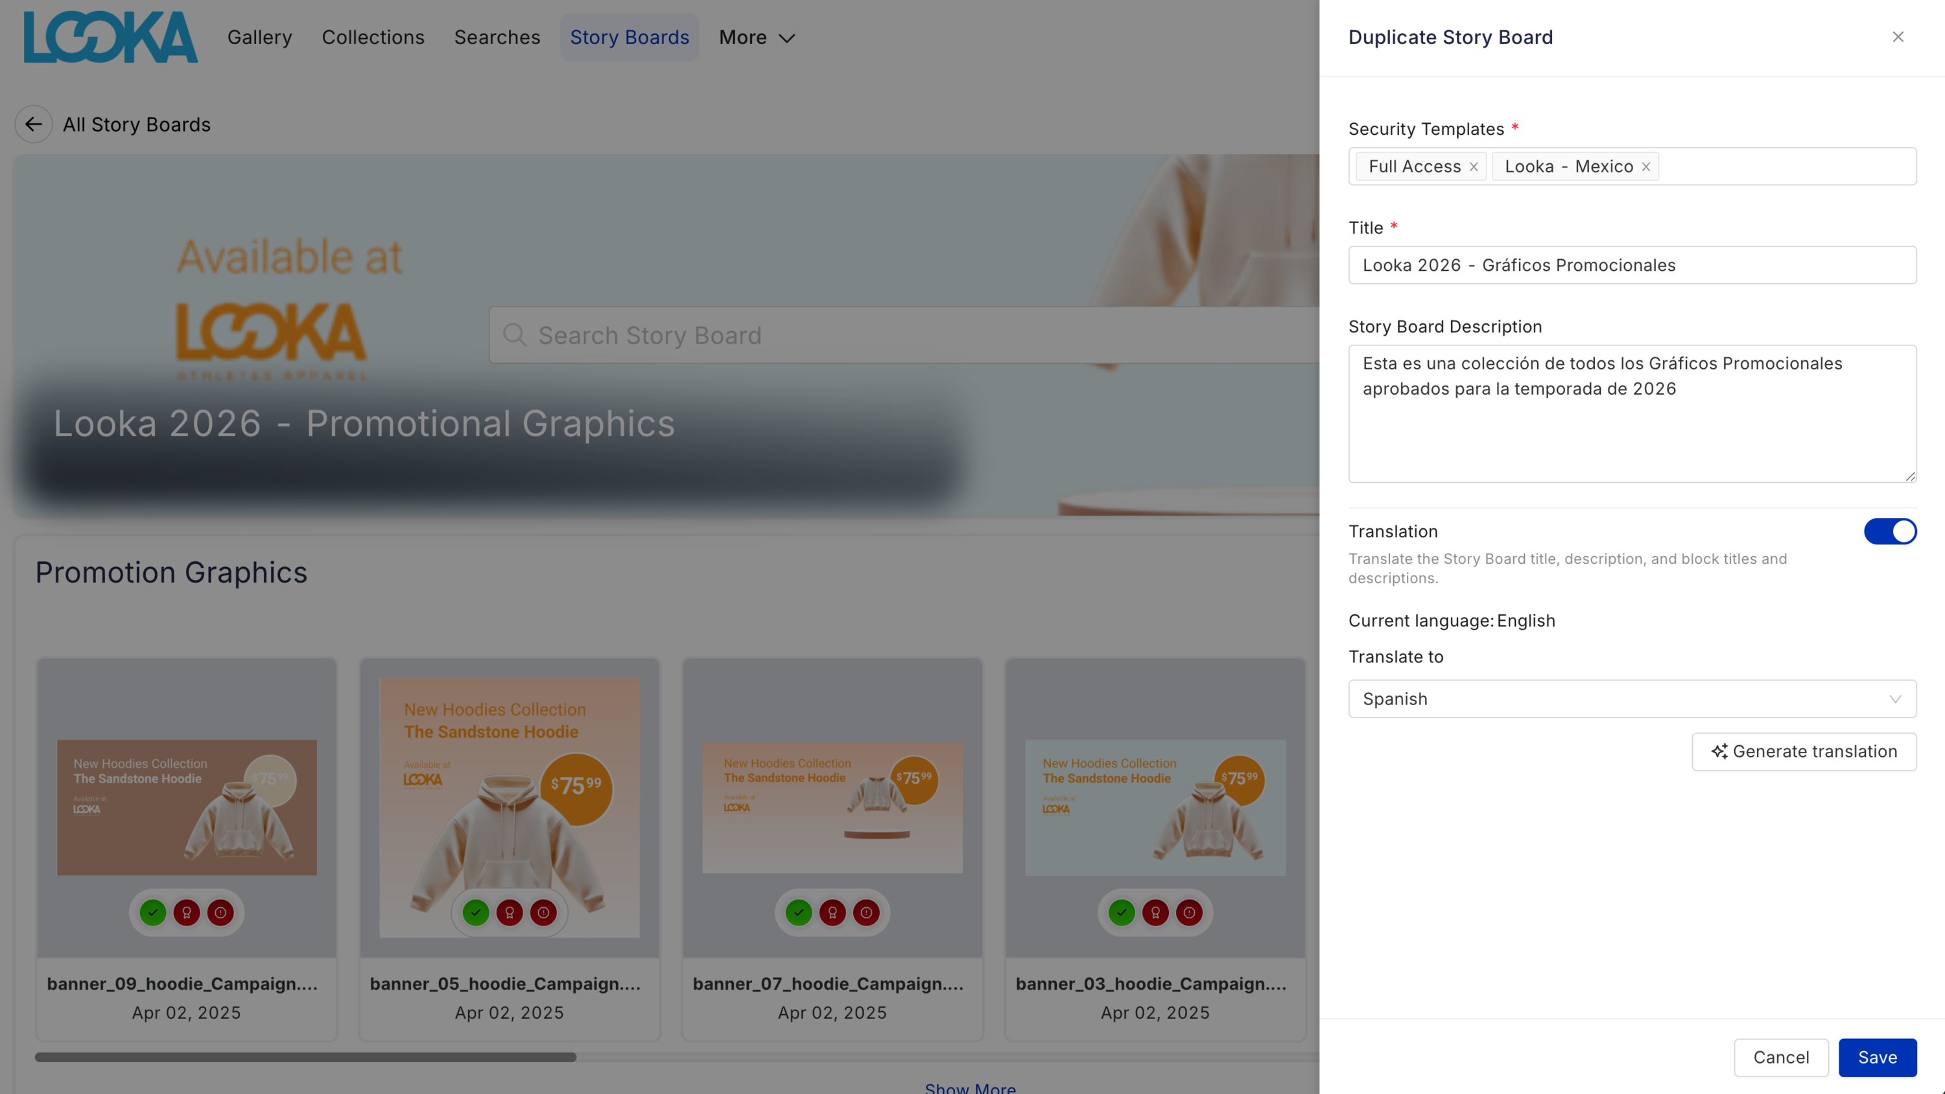
Task: Click green approved icon on banner_09 card
Action: point(152,913)
